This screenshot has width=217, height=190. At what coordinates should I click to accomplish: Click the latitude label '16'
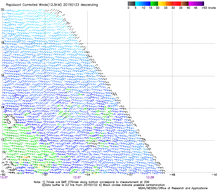pyautogui.click(x=2, y=75)
